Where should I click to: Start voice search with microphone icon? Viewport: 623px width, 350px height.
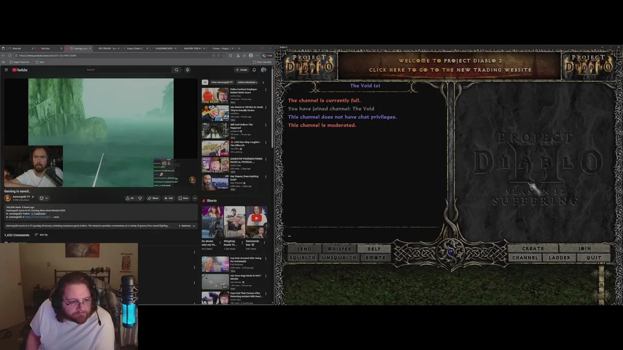click(187, 70)
